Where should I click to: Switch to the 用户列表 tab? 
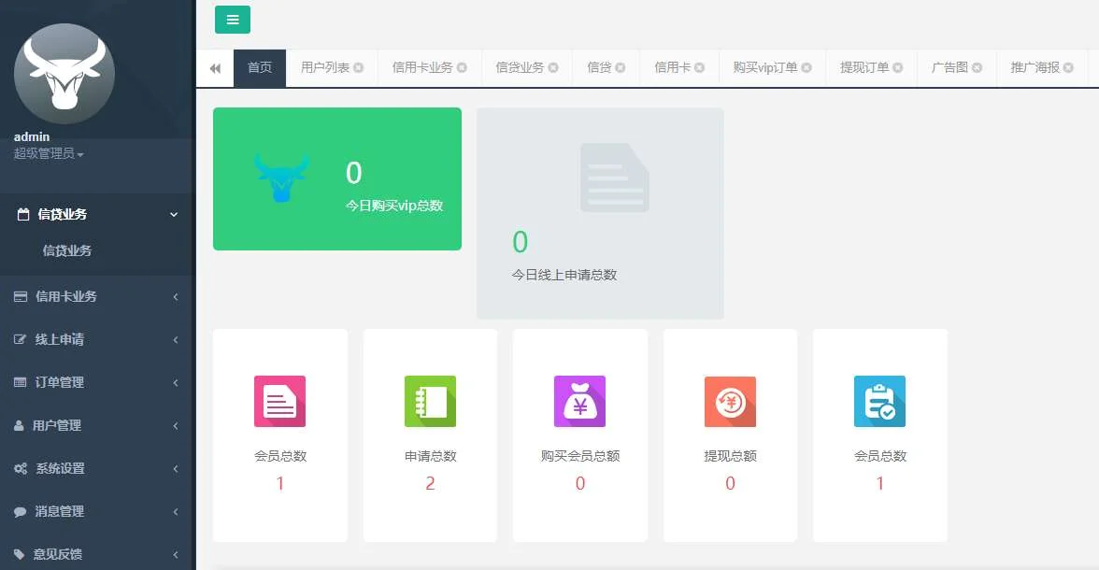click(x=325, y=67)
